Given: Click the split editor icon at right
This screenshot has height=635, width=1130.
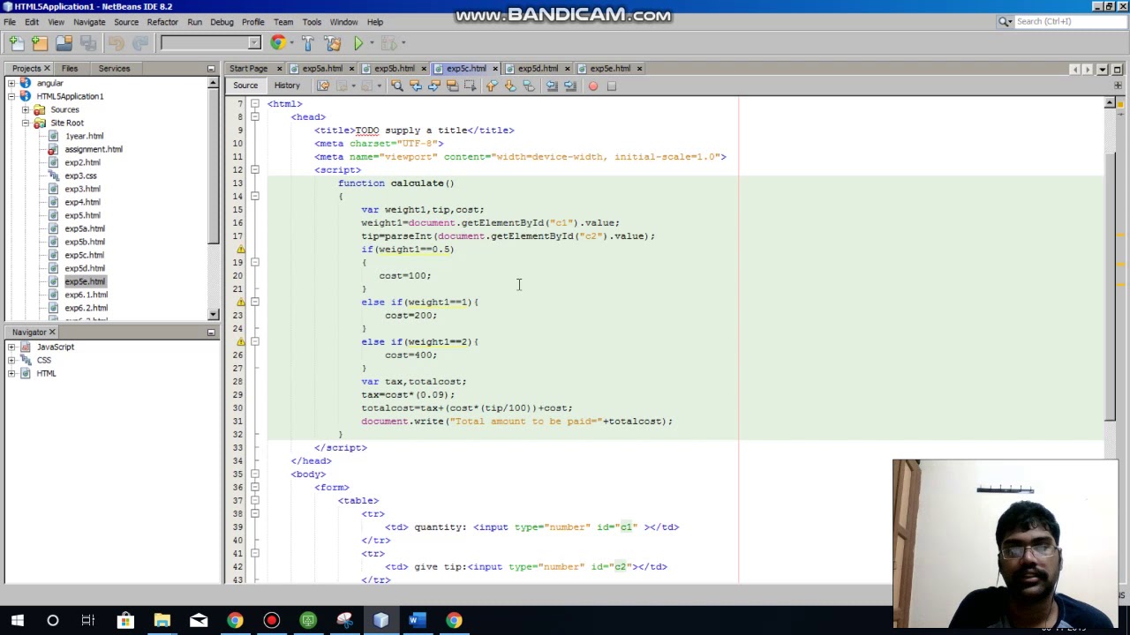Looking at the screenshot, I should tap(1118, 86).
